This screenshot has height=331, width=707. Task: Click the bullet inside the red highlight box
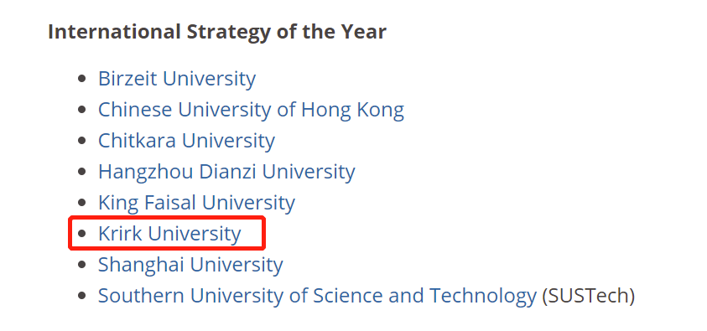click(x=81, y=234)
